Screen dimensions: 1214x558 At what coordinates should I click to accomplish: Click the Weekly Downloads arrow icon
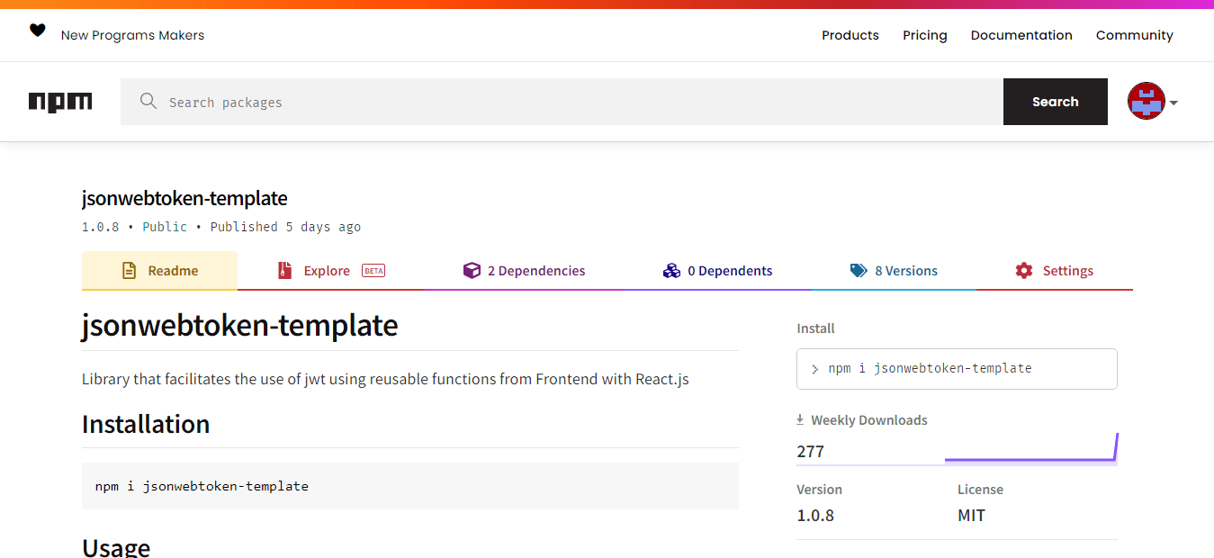(800, 420)
